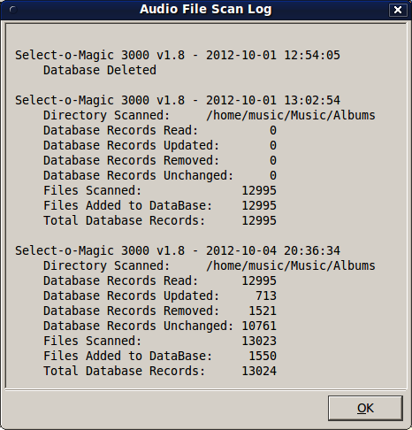Click Database Records Removed value 1521
The height and width of the screenshot is (430, 412).
click(263, 311)
